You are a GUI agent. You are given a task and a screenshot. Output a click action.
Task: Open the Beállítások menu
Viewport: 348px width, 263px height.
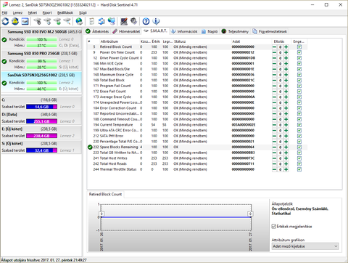(65, 13)
